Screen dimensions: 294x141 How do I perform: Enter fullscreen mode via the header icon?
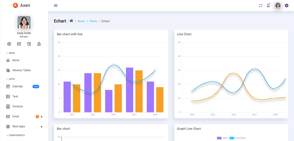(261, 6)
